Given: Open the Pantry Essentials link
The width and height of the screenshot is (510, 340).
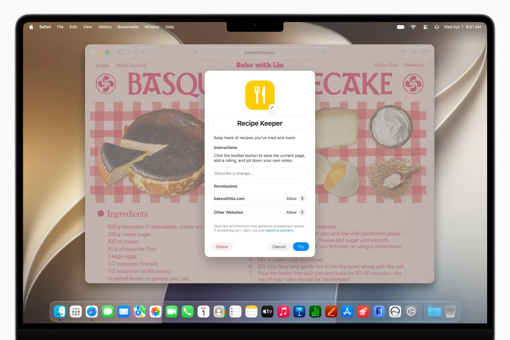Looking at the screenshot, I should click(x=131, y=65).
